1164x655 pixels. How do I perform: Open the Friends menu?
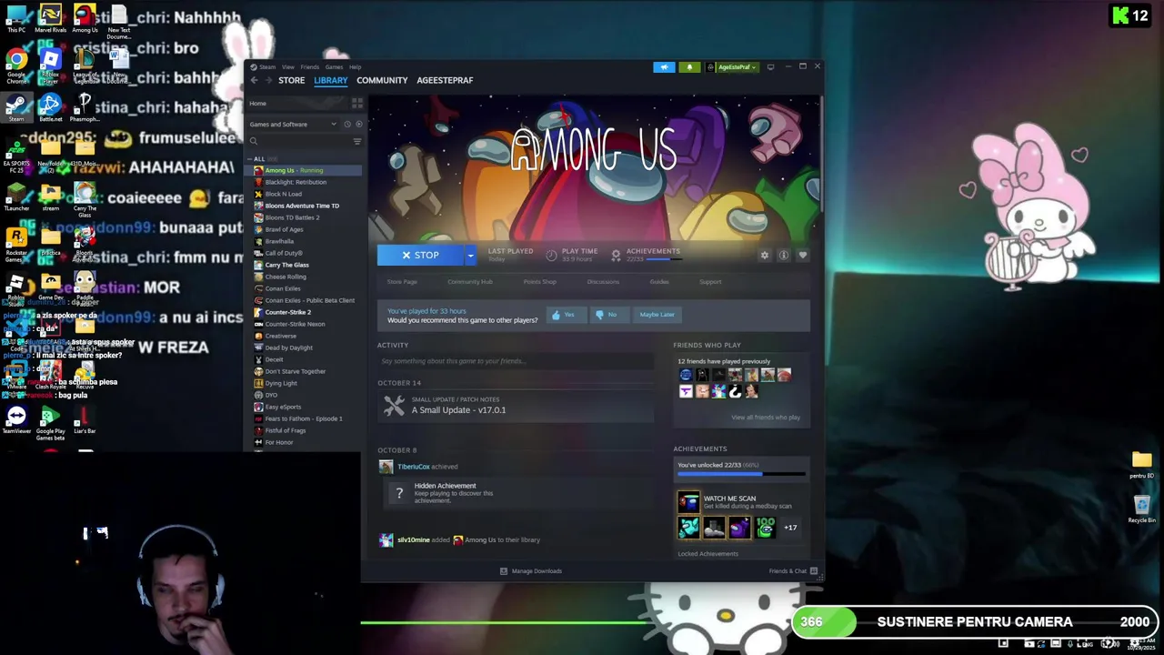(309, 66)
